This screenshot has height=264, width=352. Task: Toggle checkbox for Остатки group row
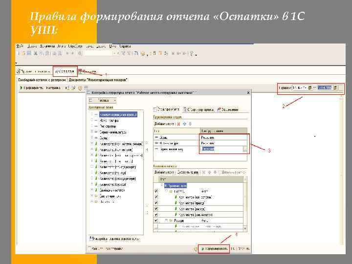(156, 191)
